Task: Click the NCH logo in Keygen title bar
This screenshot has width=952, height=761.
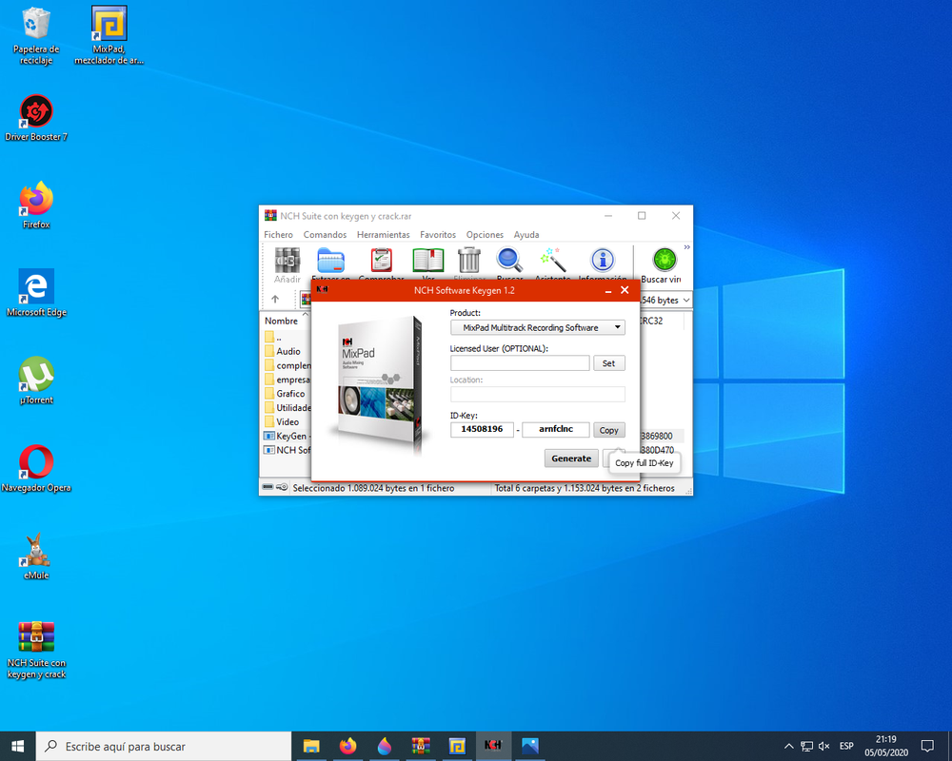Action: point(322,289)
